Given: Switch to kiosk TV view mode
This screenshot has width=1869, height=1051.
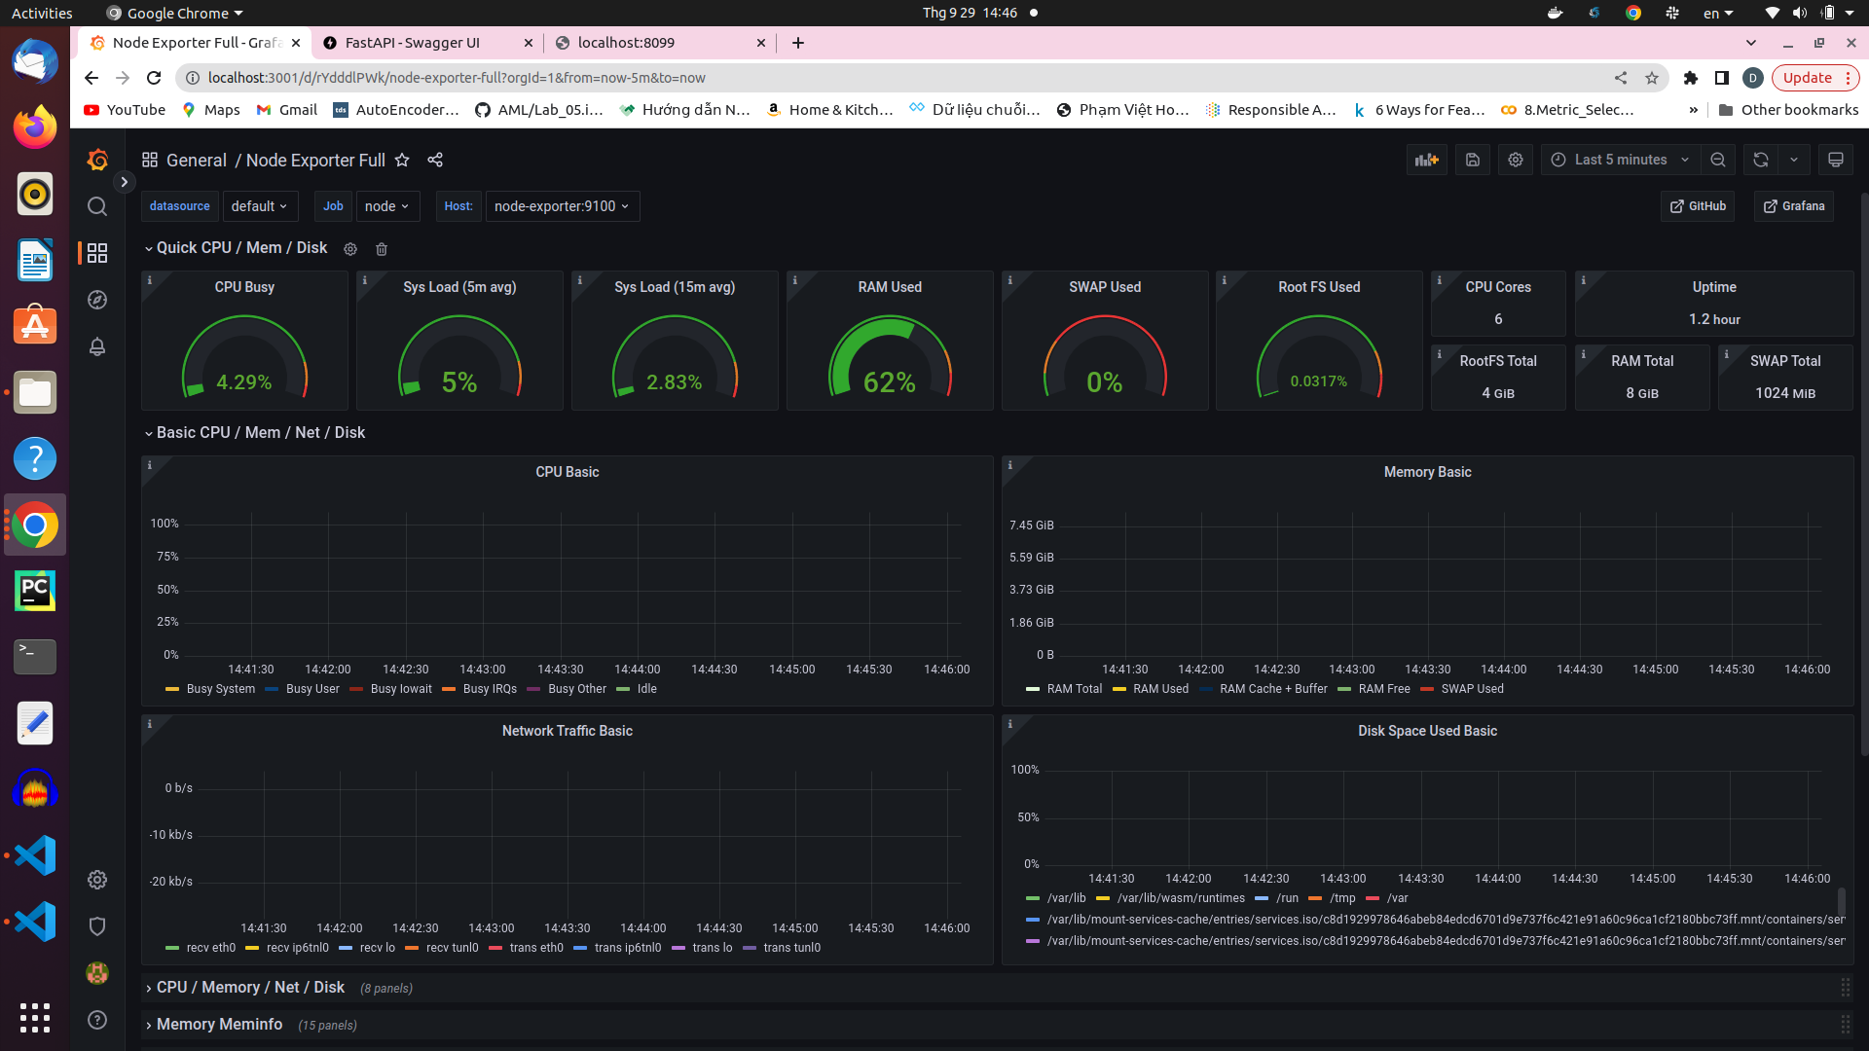Looking at the screenshot, I should 1835,160.
